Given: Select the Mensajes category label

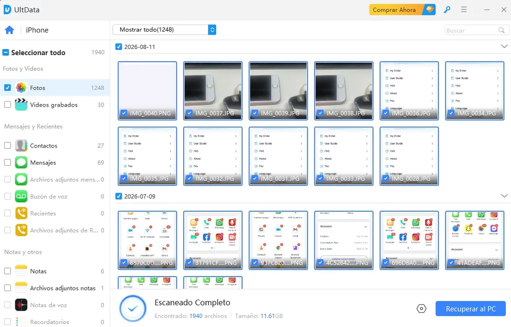Looking at the screenshot, I should 43,163.
